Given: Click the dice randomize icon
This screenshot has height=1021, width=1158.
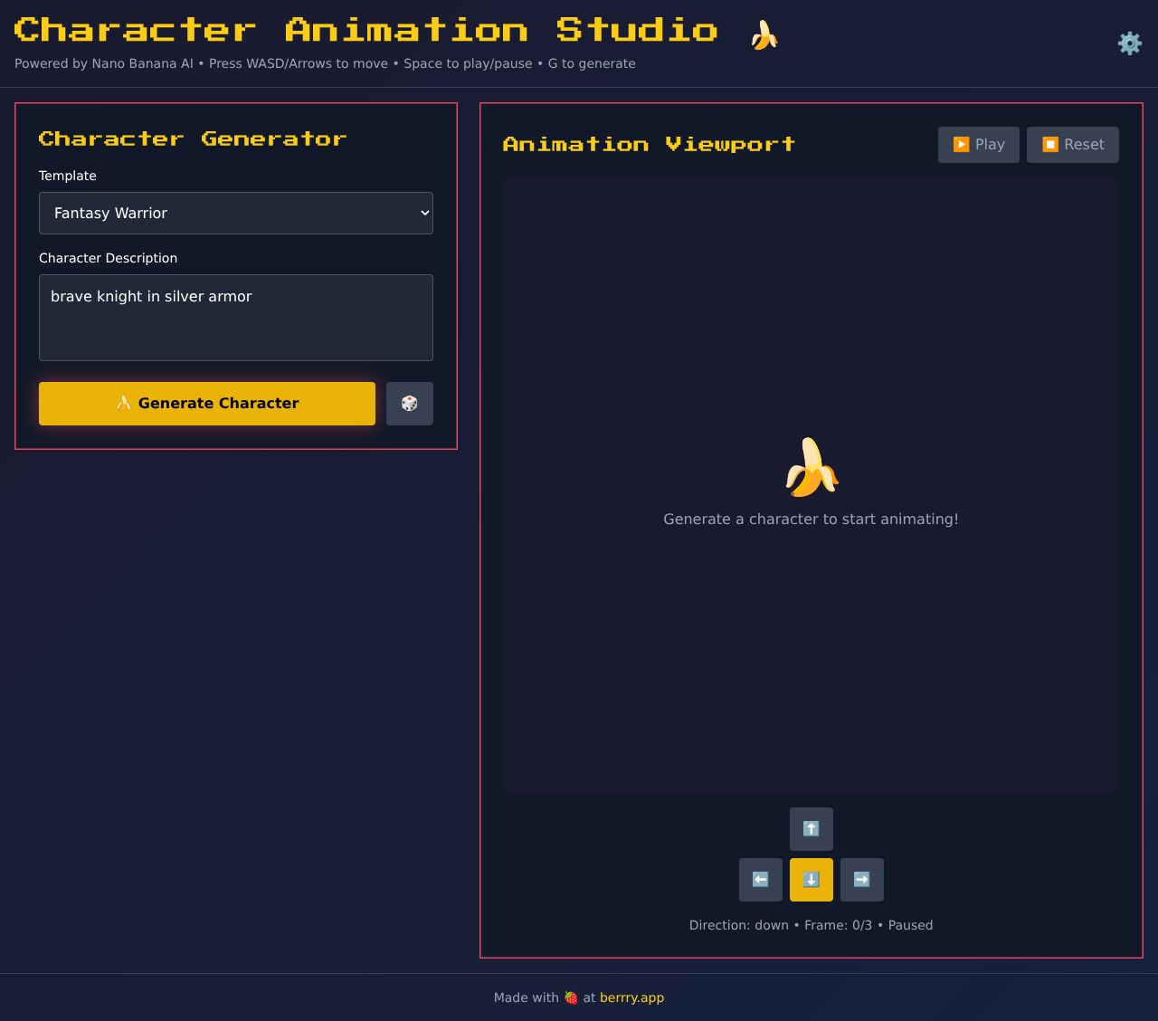Looking at the screenshot, I should coord(409,404).
